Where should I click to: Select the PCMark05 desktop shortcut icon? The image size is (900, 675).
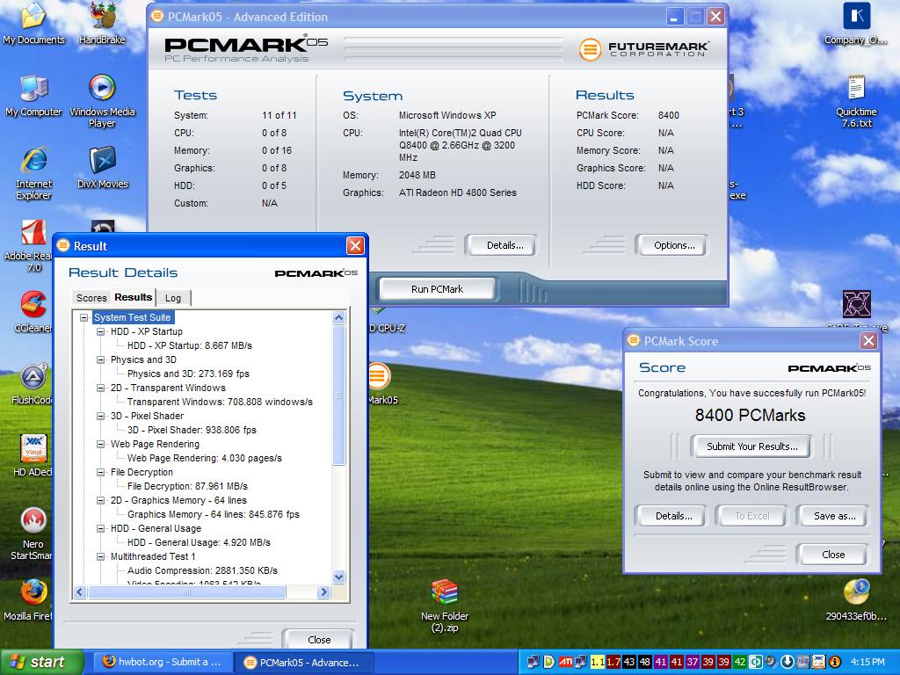[381, 384]
